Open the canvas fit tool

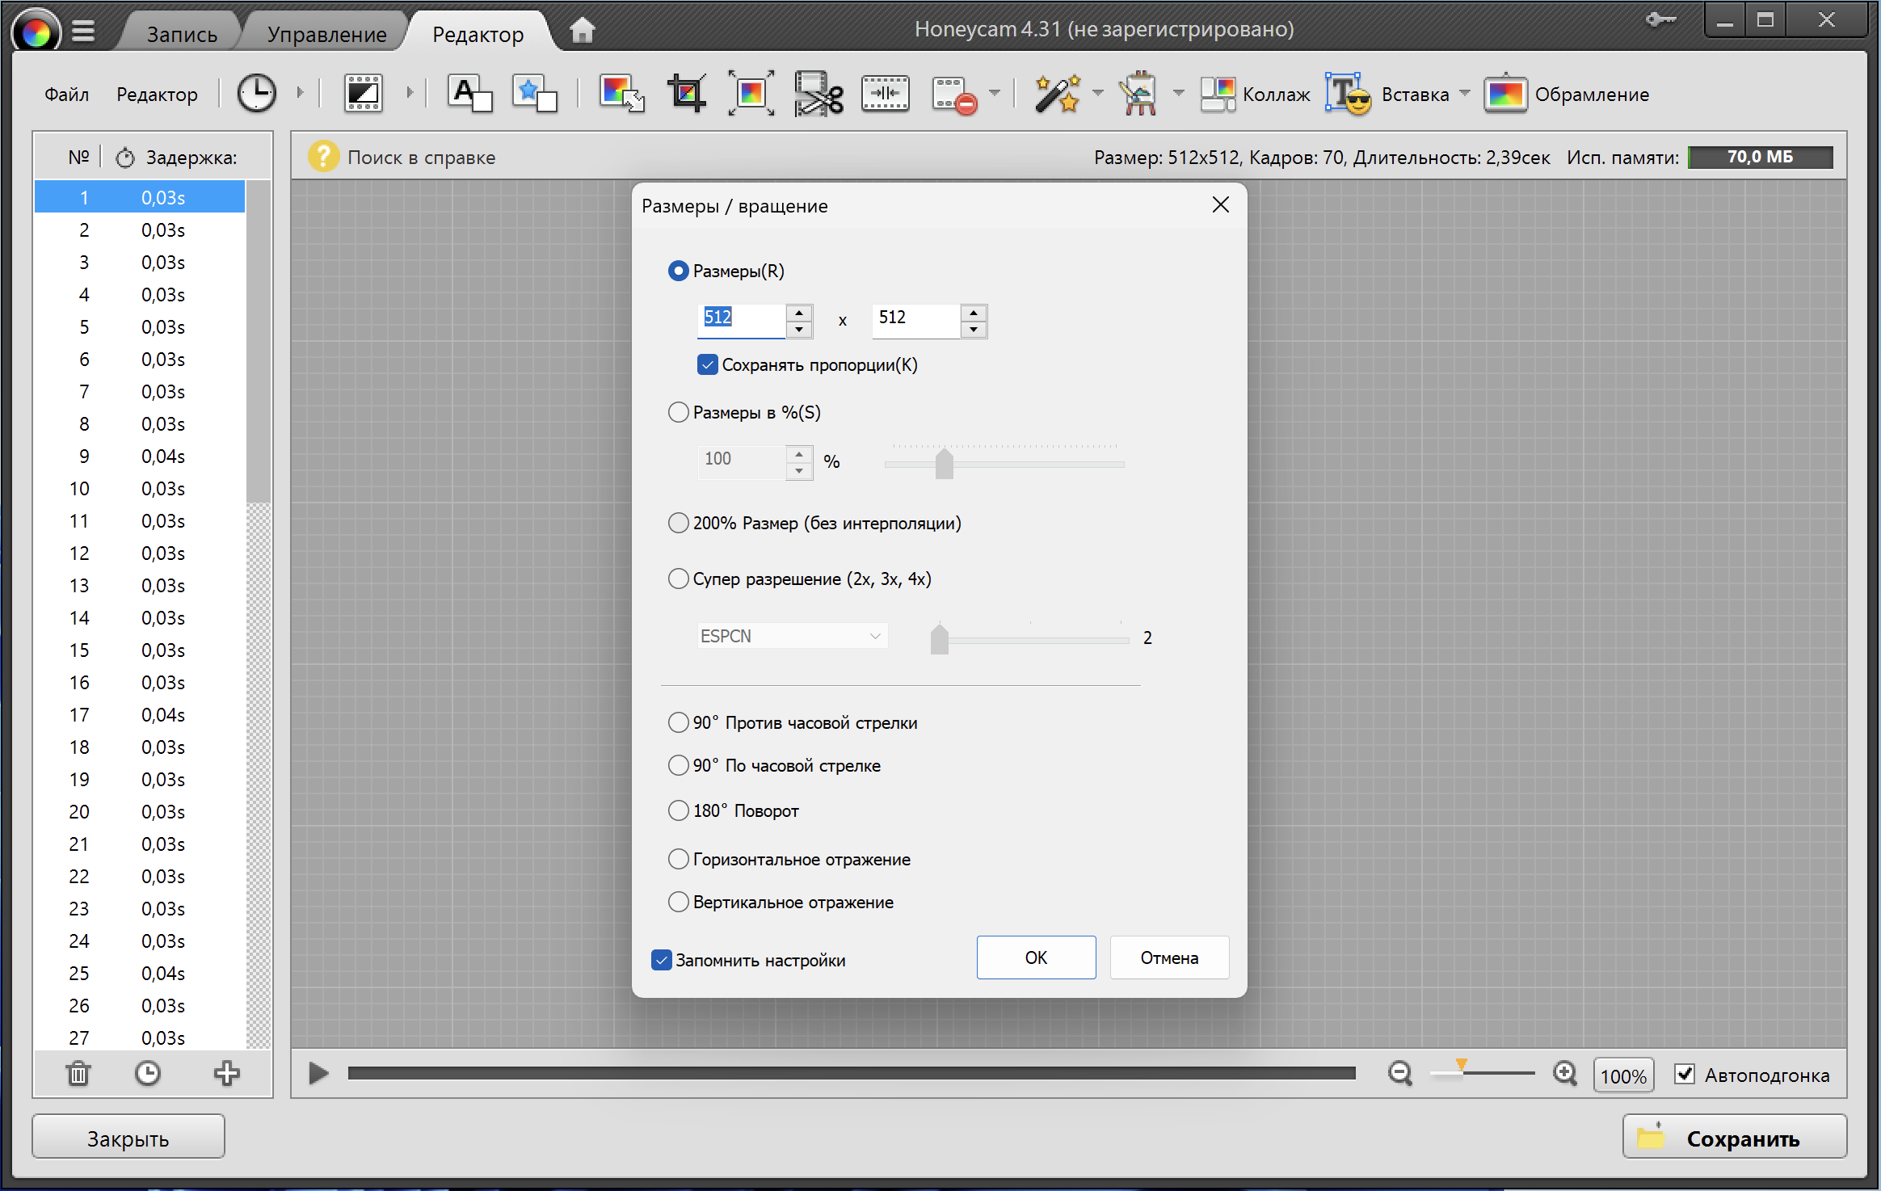click(x=751, y=94)
